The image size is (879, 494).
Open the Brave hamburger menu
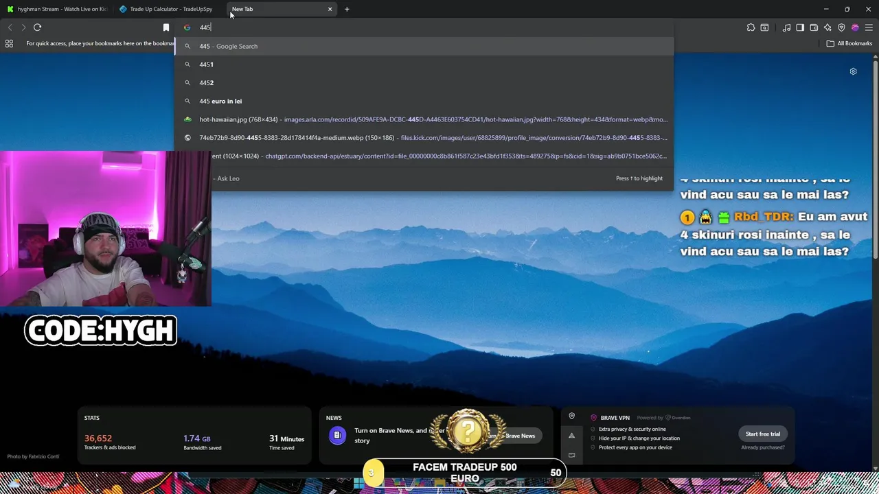click(869, 27)
